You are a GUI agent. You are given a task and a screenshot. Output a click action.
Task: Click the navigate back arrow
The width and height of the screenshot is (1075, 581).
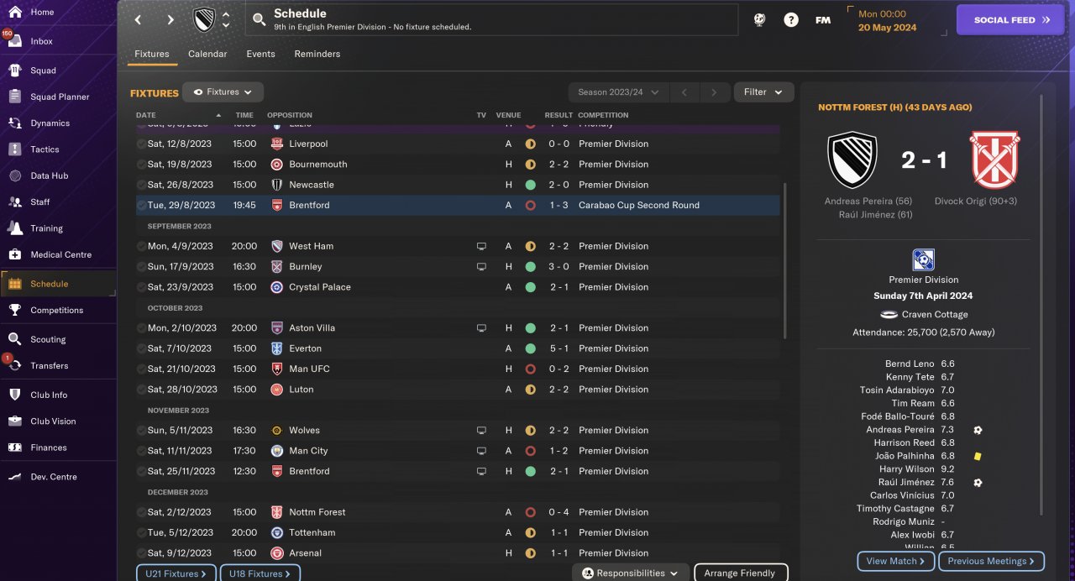coord(139,20)
